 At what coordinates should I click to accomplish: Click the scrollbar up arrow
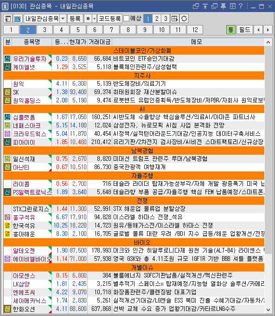pos(268,42)
